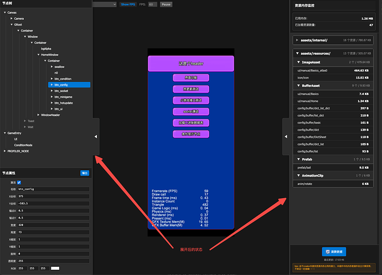The image size is (382, 275).
Task: Collapse the Window tree node
Action: [25, 37]
